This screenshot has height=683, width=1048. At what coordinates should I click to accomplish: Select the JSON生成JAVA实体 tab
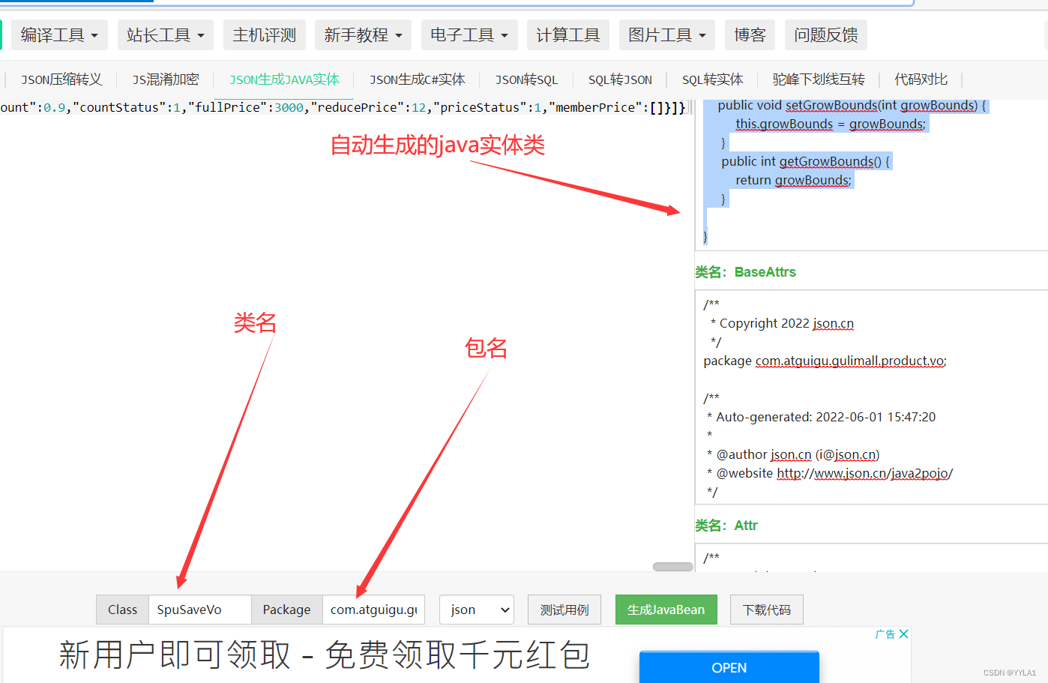(x=284, y=79)
